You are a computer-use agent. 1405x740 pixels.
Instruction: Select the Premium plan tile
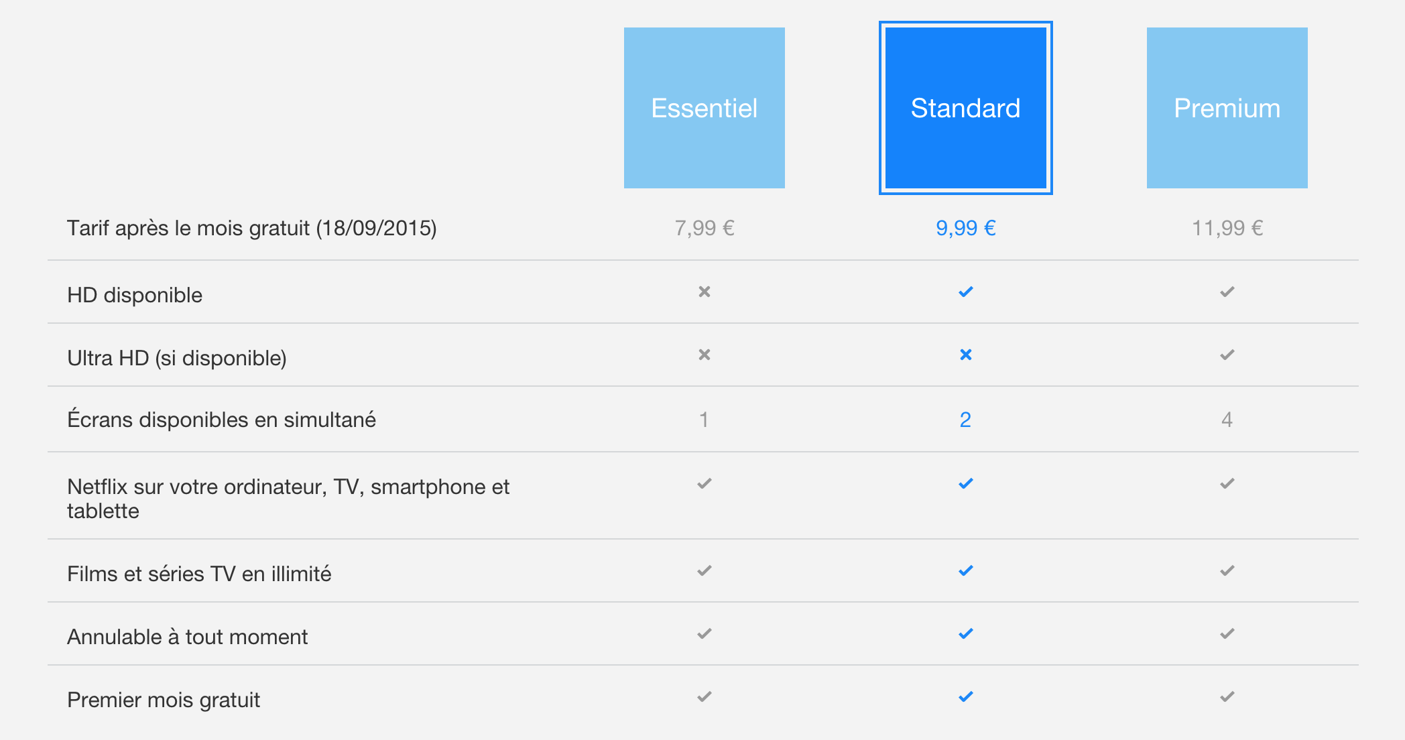1227,108
